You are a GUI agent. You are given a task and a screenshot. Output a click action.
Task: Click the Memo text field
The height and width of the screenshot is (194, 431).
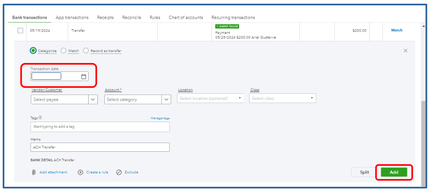click(x=100, y=147)
